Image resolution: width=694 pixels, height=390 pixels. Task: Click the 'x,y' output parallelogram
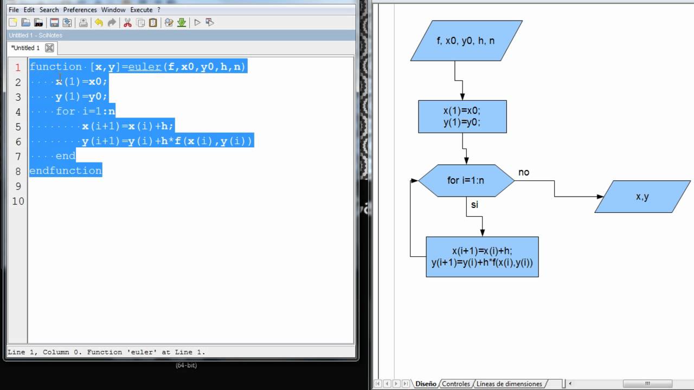point(642,197)
